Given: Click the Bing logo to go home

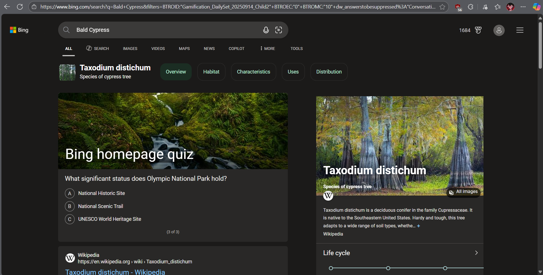Looking at the screenshot, I should [x=19, y=30].
